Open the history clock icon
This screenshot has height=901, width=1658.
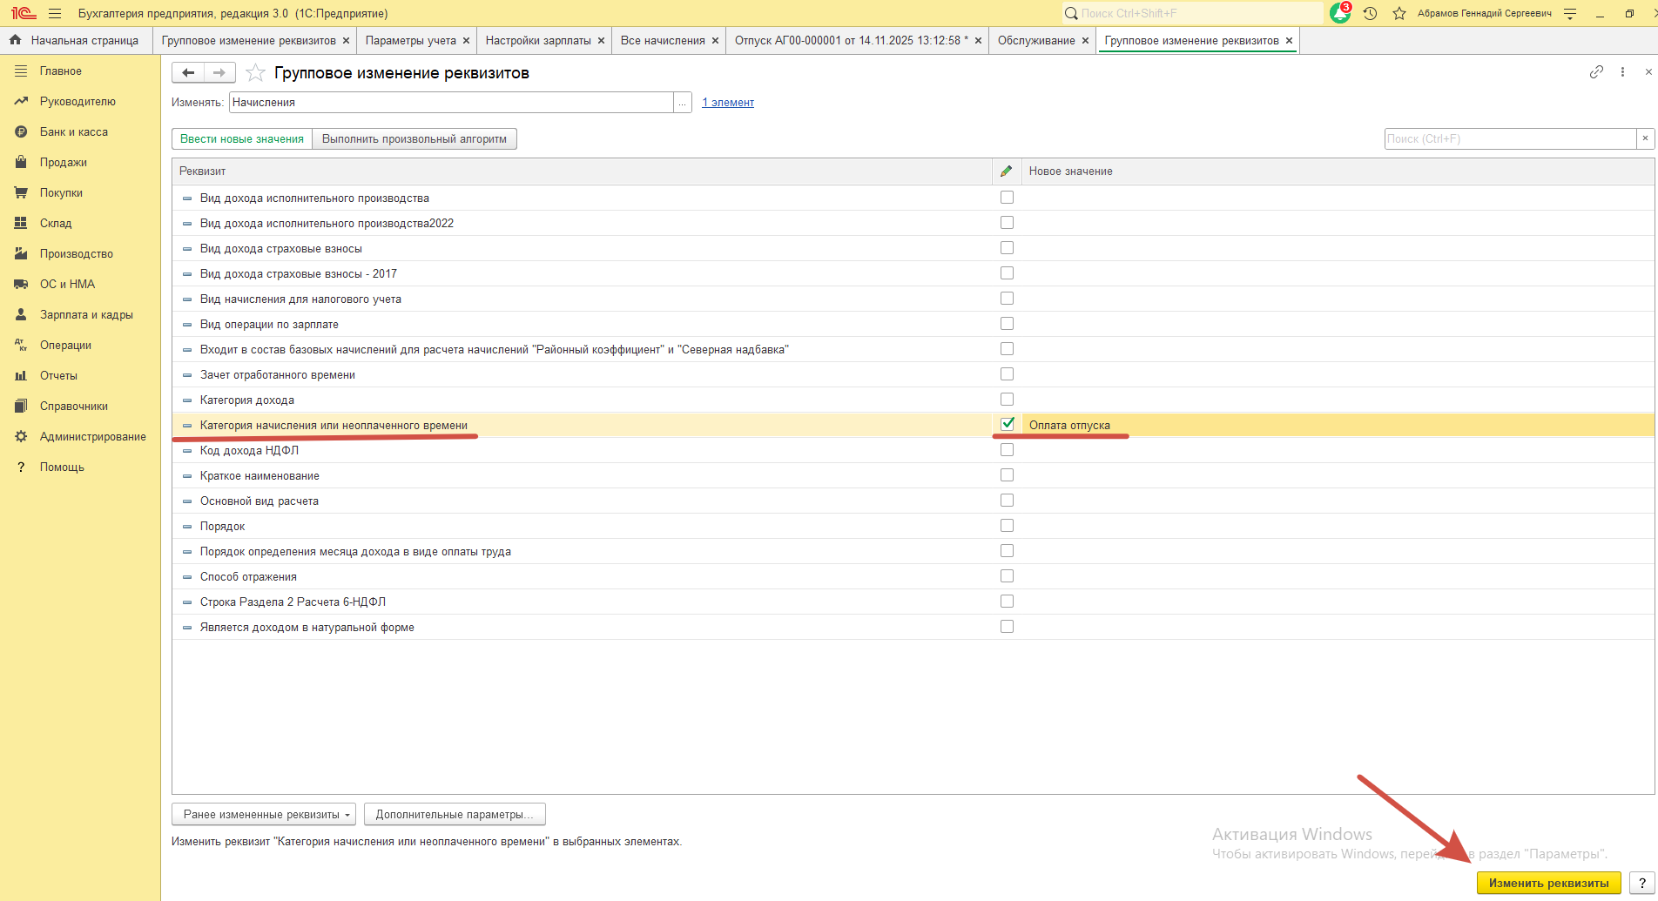(x=1370, y=14)
